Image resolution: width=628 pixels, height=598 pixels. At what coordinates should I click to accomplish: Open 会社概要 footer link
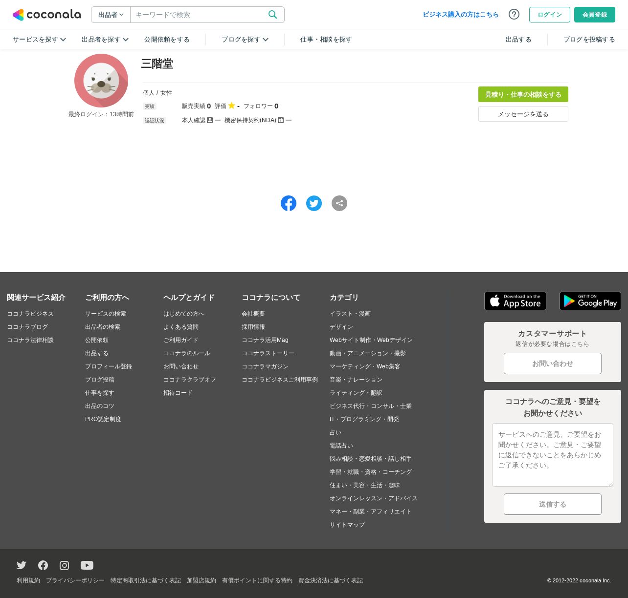253,314
